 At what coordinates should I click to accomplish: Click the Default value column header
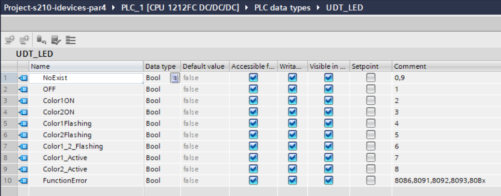tap(205, 66)
